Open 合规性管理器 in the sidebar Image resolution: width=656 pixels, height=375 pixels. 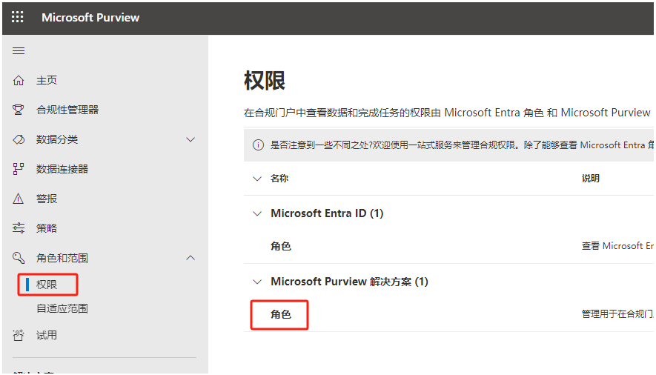[x=67, y=110]
